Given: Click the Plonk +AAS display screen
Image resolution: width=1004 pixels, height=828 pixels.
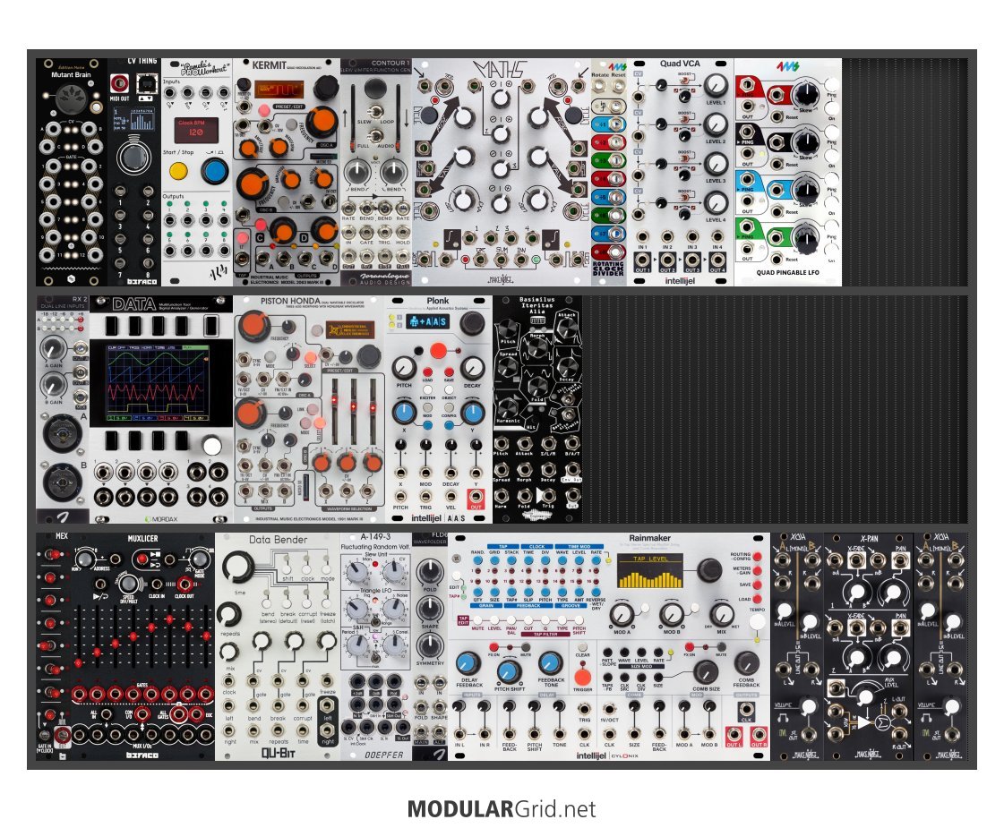Looking at the screenshot, I should click(427, 321).
